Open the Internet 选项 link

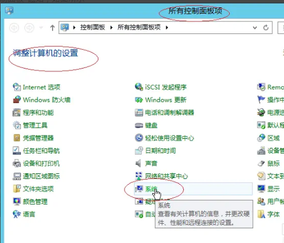41,87
